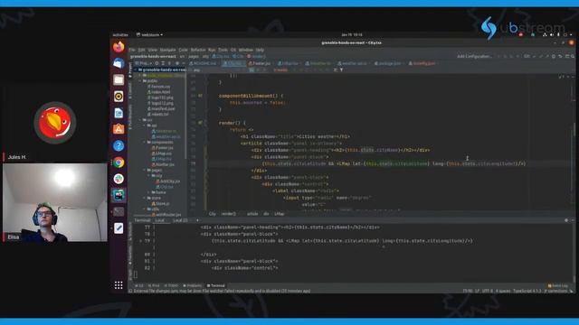The width and height of the screenshot is (579, 325).
Task: Switch to package.json editor tab
Action: tap(388, 63)
